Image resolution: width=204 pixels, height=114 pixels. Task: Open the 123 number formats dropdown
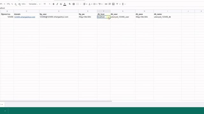click(x=24, y=4)
